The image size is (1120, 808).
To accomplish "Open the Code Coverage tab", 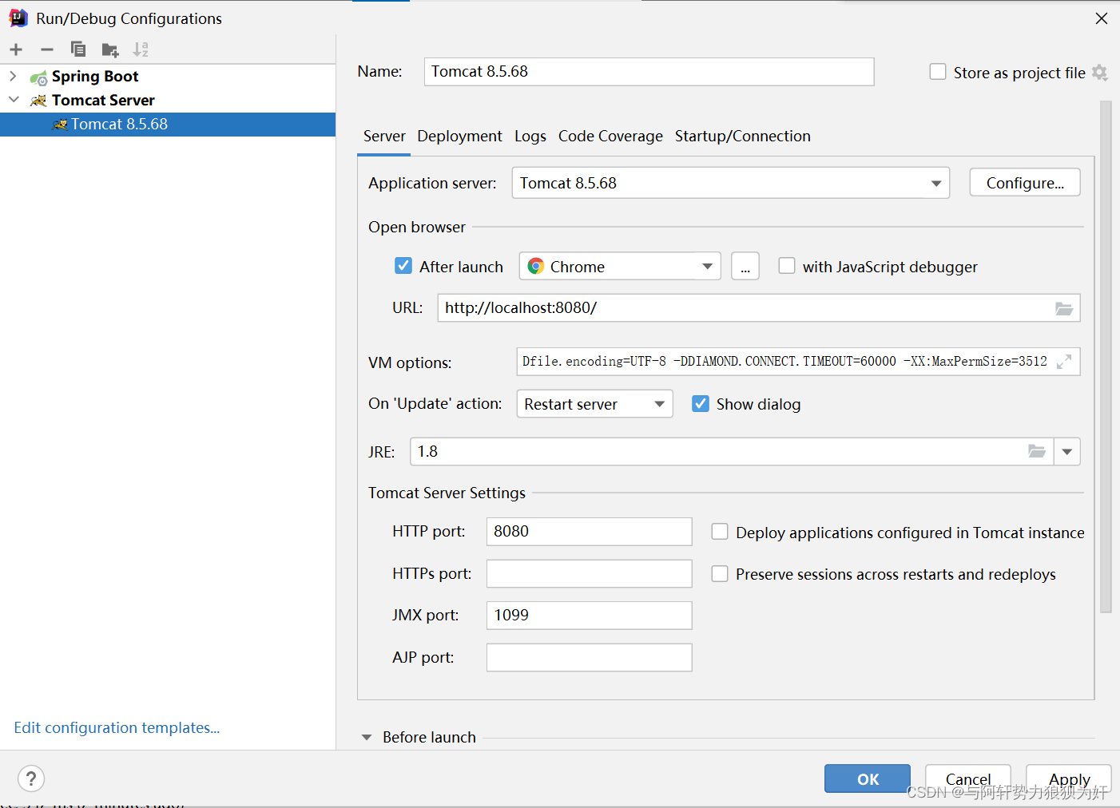I will (x=610, y=136).
